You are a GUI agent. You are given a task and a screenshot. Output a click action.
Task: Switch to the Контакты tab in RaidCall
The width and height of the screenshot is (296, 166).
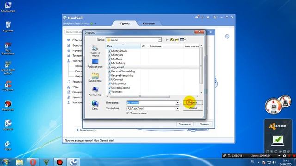(149, 24)
